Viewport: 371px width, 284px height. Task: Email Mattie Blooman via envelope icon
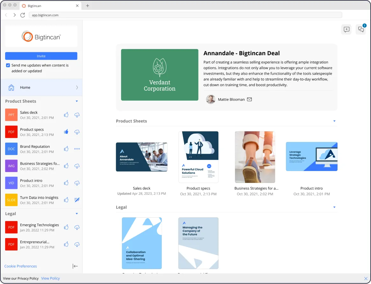pos(249,100)
